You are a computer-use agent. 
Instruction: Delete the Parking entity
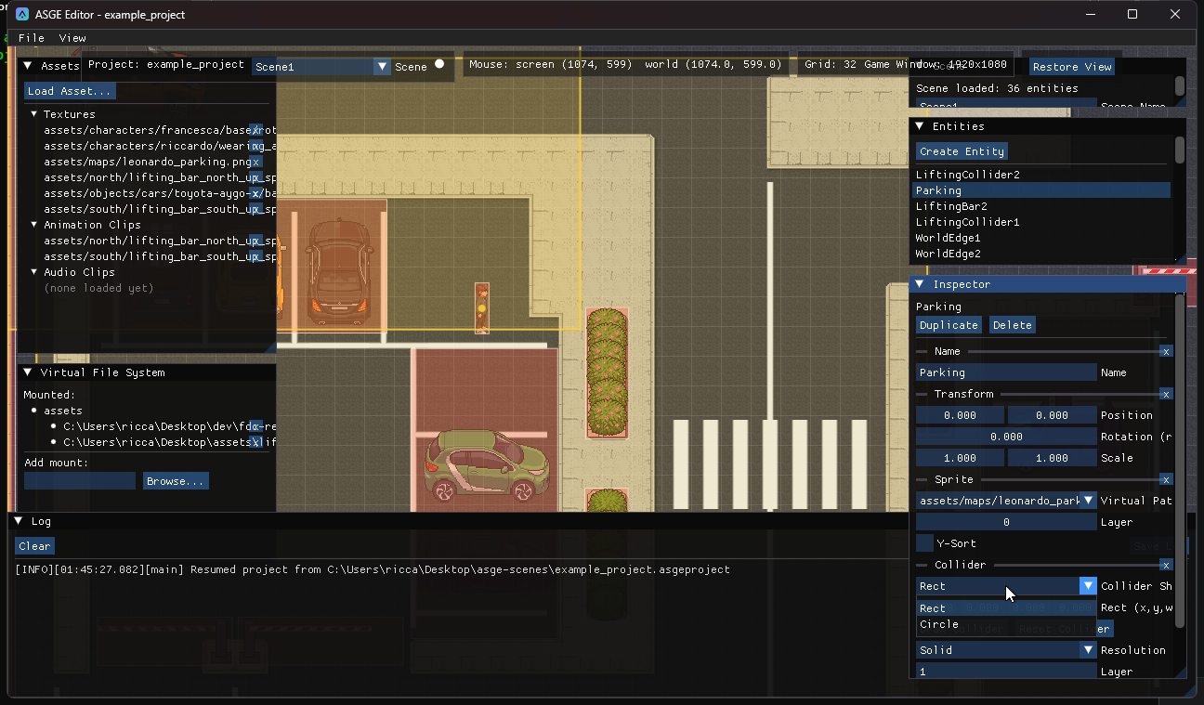(x=1012, y=325)
